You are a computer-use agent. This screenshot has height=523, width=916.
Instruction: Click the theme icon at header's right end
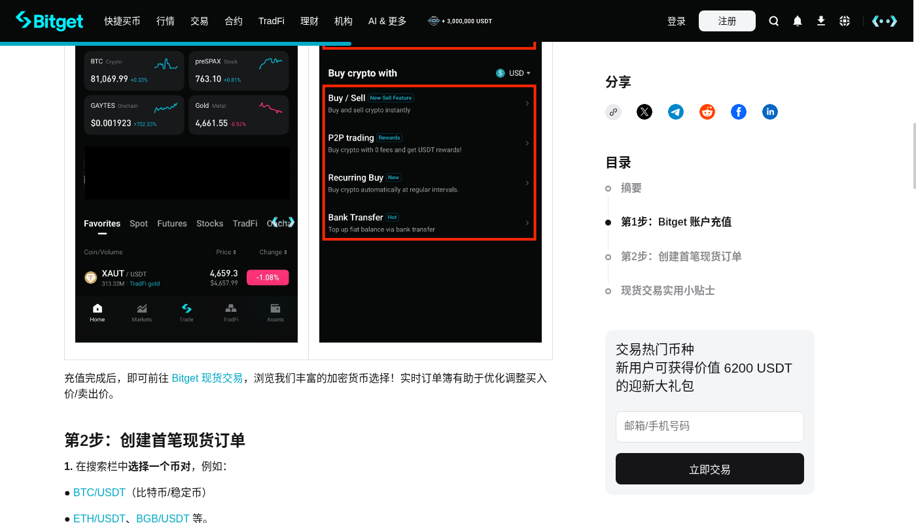pyautogui.click(x=885, y=21)
